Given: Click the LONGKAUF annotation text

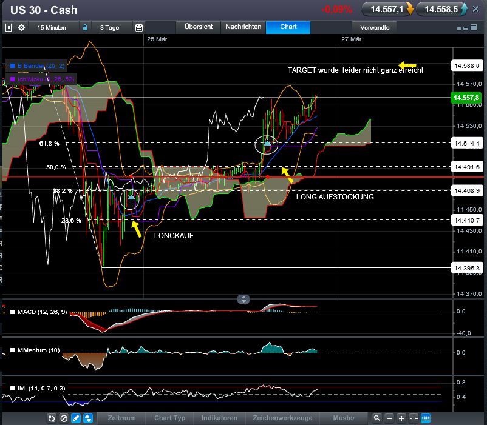Looking at the screenshot, I should pyautogui.click(x=174, y=236).
